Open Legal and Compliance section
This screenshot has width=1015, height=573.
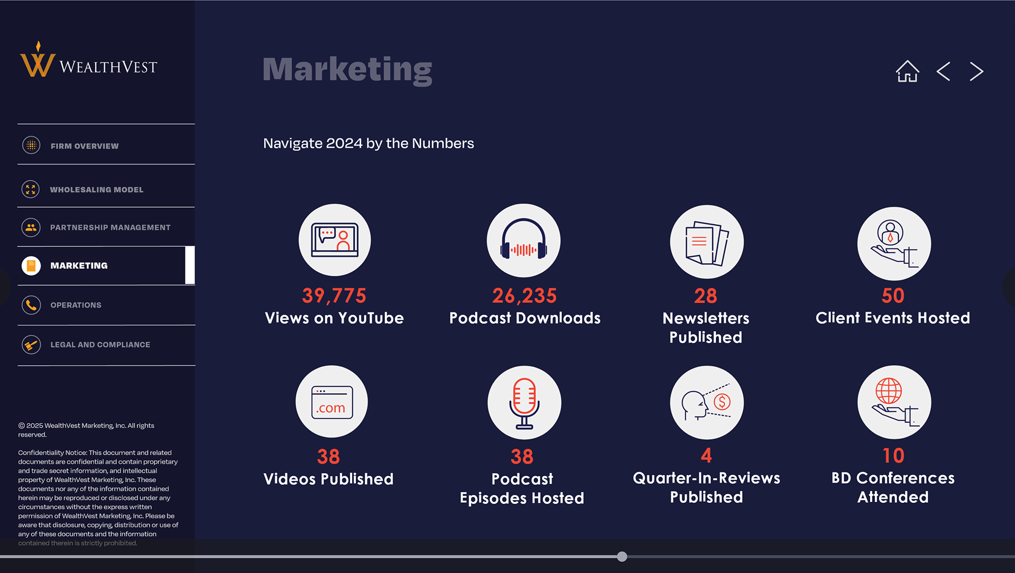click(x=100, y=345)
